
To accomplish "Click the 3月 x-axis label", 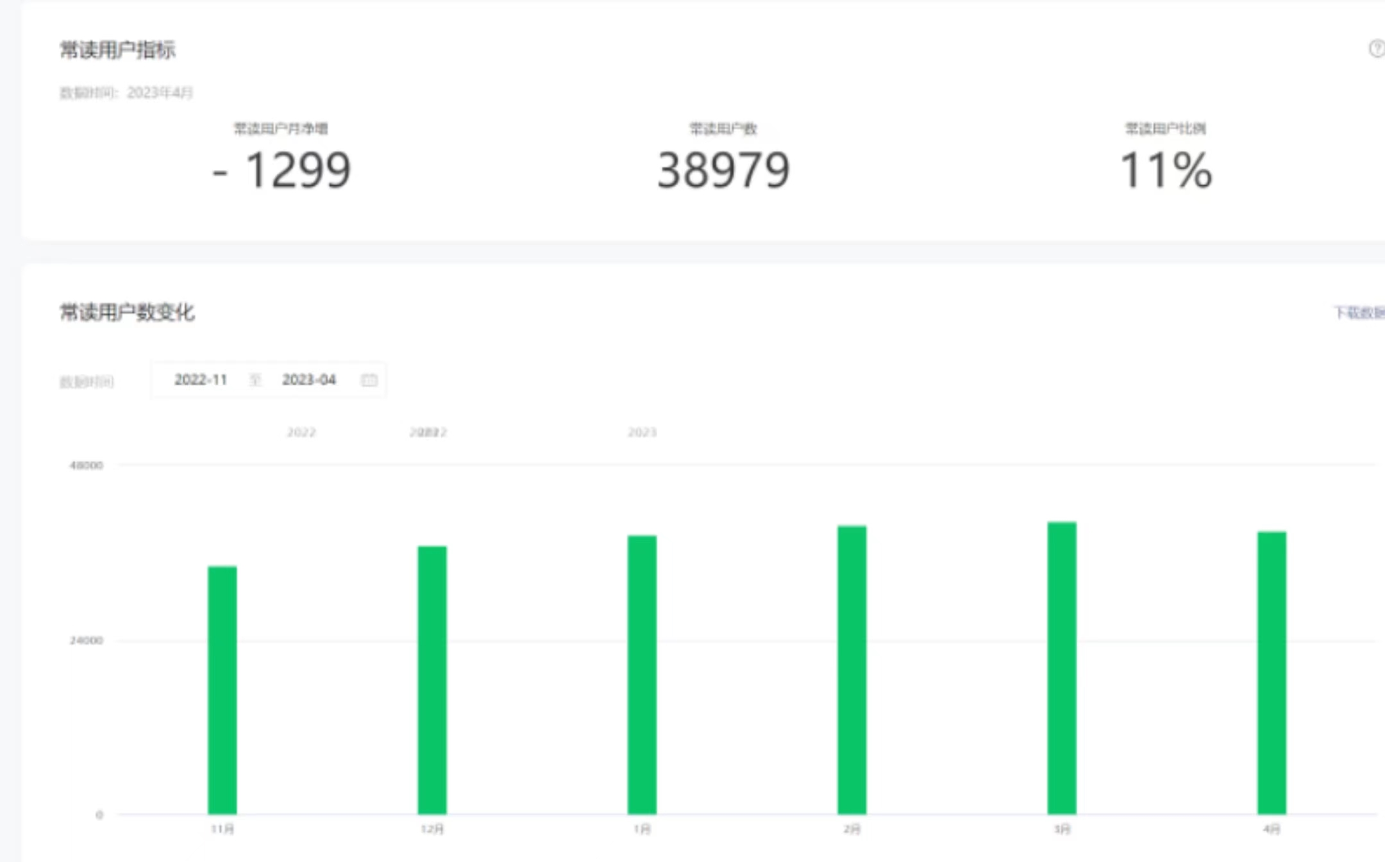I will coord(1062,829).
